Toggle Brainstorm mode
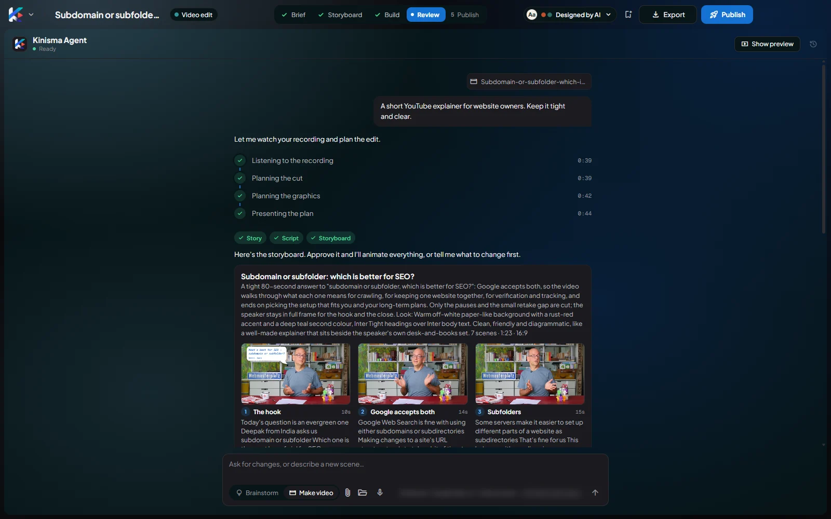831x519 pixels. [x=258, y=493]
